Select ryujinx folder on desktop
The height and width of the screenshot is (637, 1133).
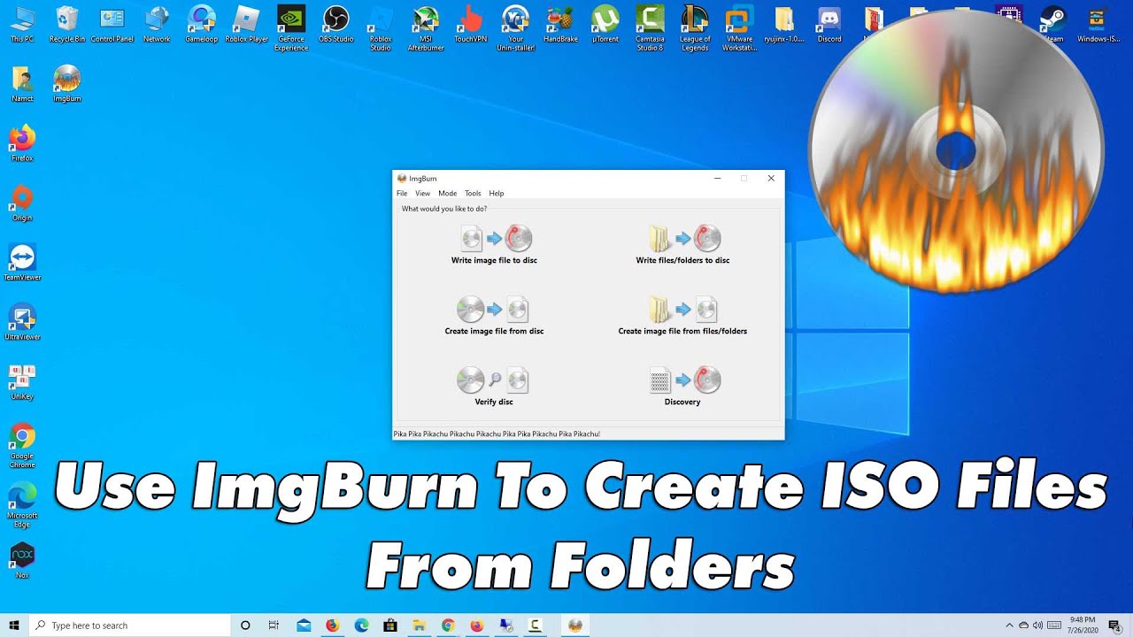pos(784,24)
